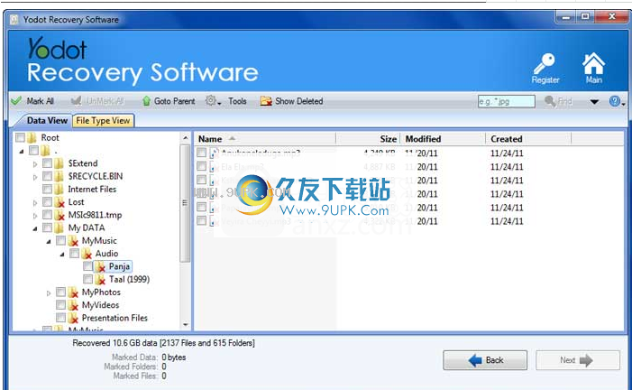This screenshot has height=390, width=632.
Task: Click the Next button
Action: (x=578, y=360)
